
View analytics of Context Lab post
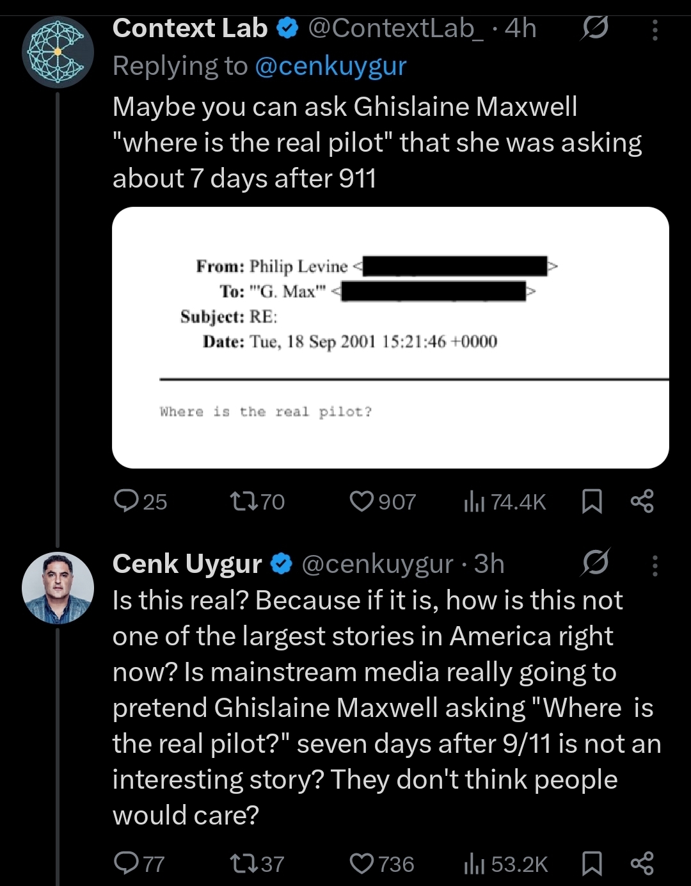coord(472,502)
